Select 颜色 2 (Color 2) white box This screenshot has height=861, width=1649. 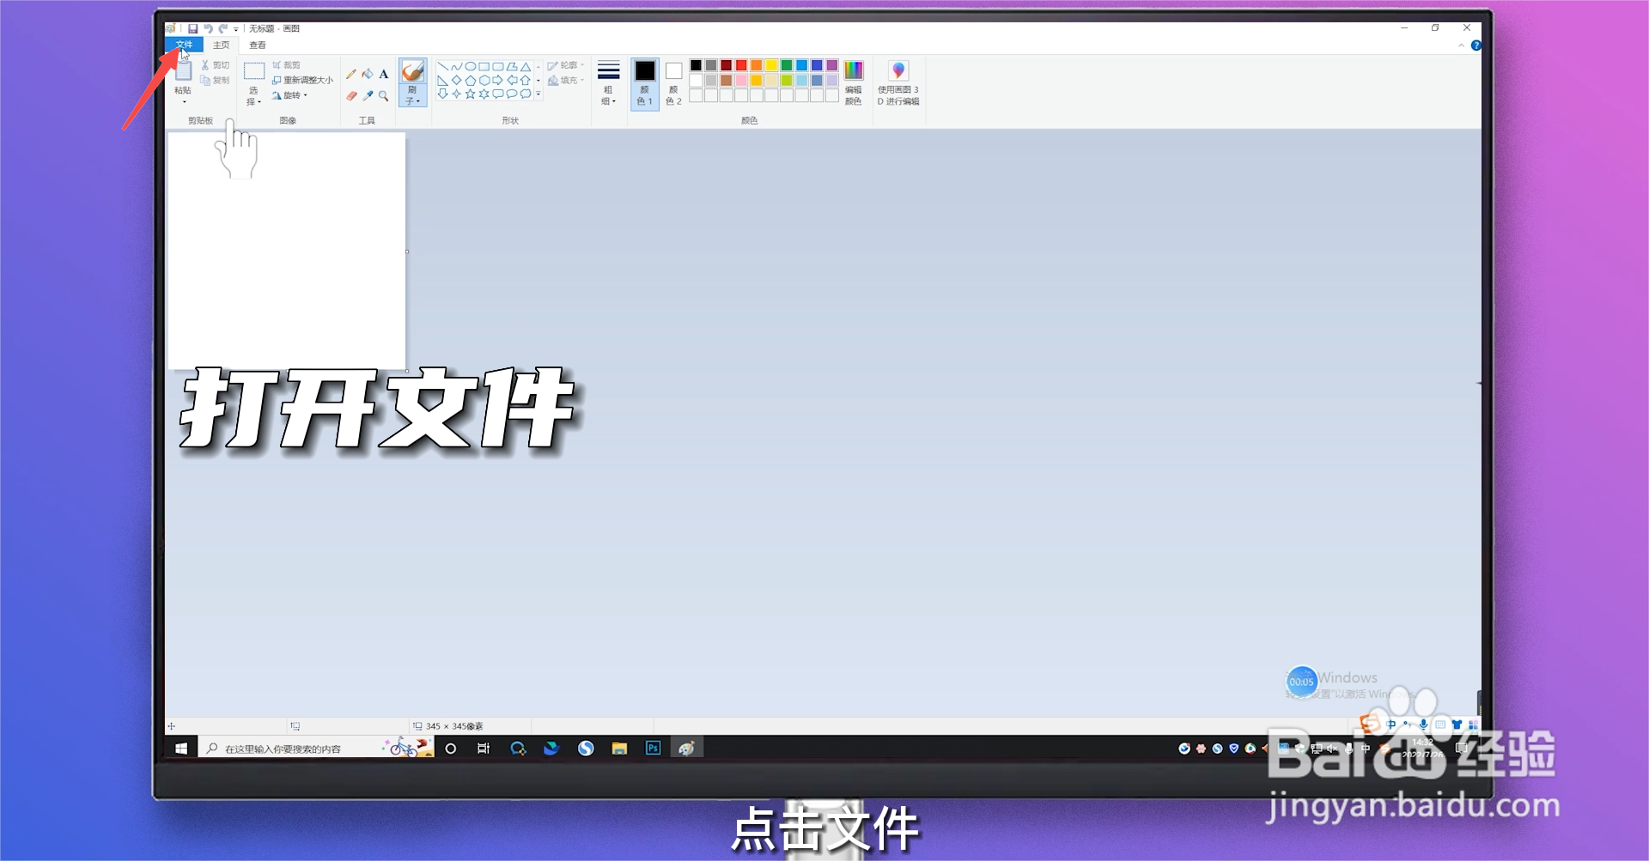tap(674, 71)
